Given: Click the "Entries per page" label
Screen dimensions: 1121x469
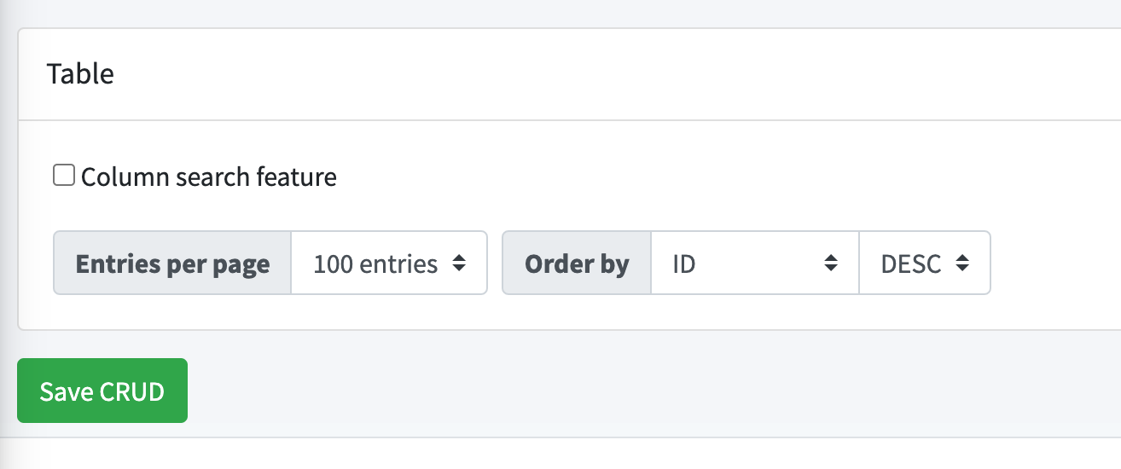Looking at the screenshot, I should coord(172,263).
